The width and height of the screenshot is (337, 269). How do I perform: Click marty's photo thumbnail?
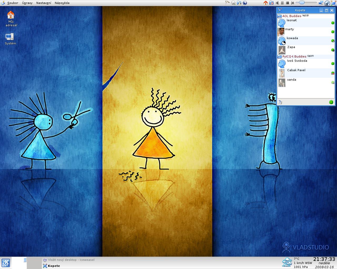tap(281, 32)
